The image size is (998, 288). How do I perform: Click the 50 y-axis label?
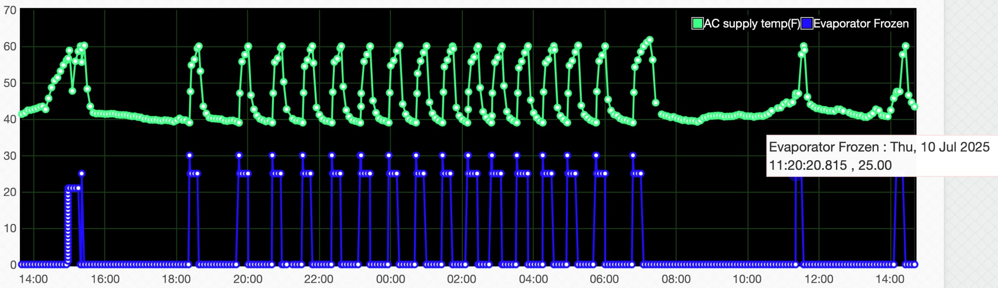pyautogui.click(x=10, y=83)
